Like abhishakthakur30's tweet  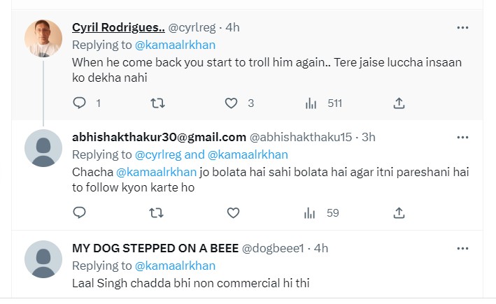(232, 212)
